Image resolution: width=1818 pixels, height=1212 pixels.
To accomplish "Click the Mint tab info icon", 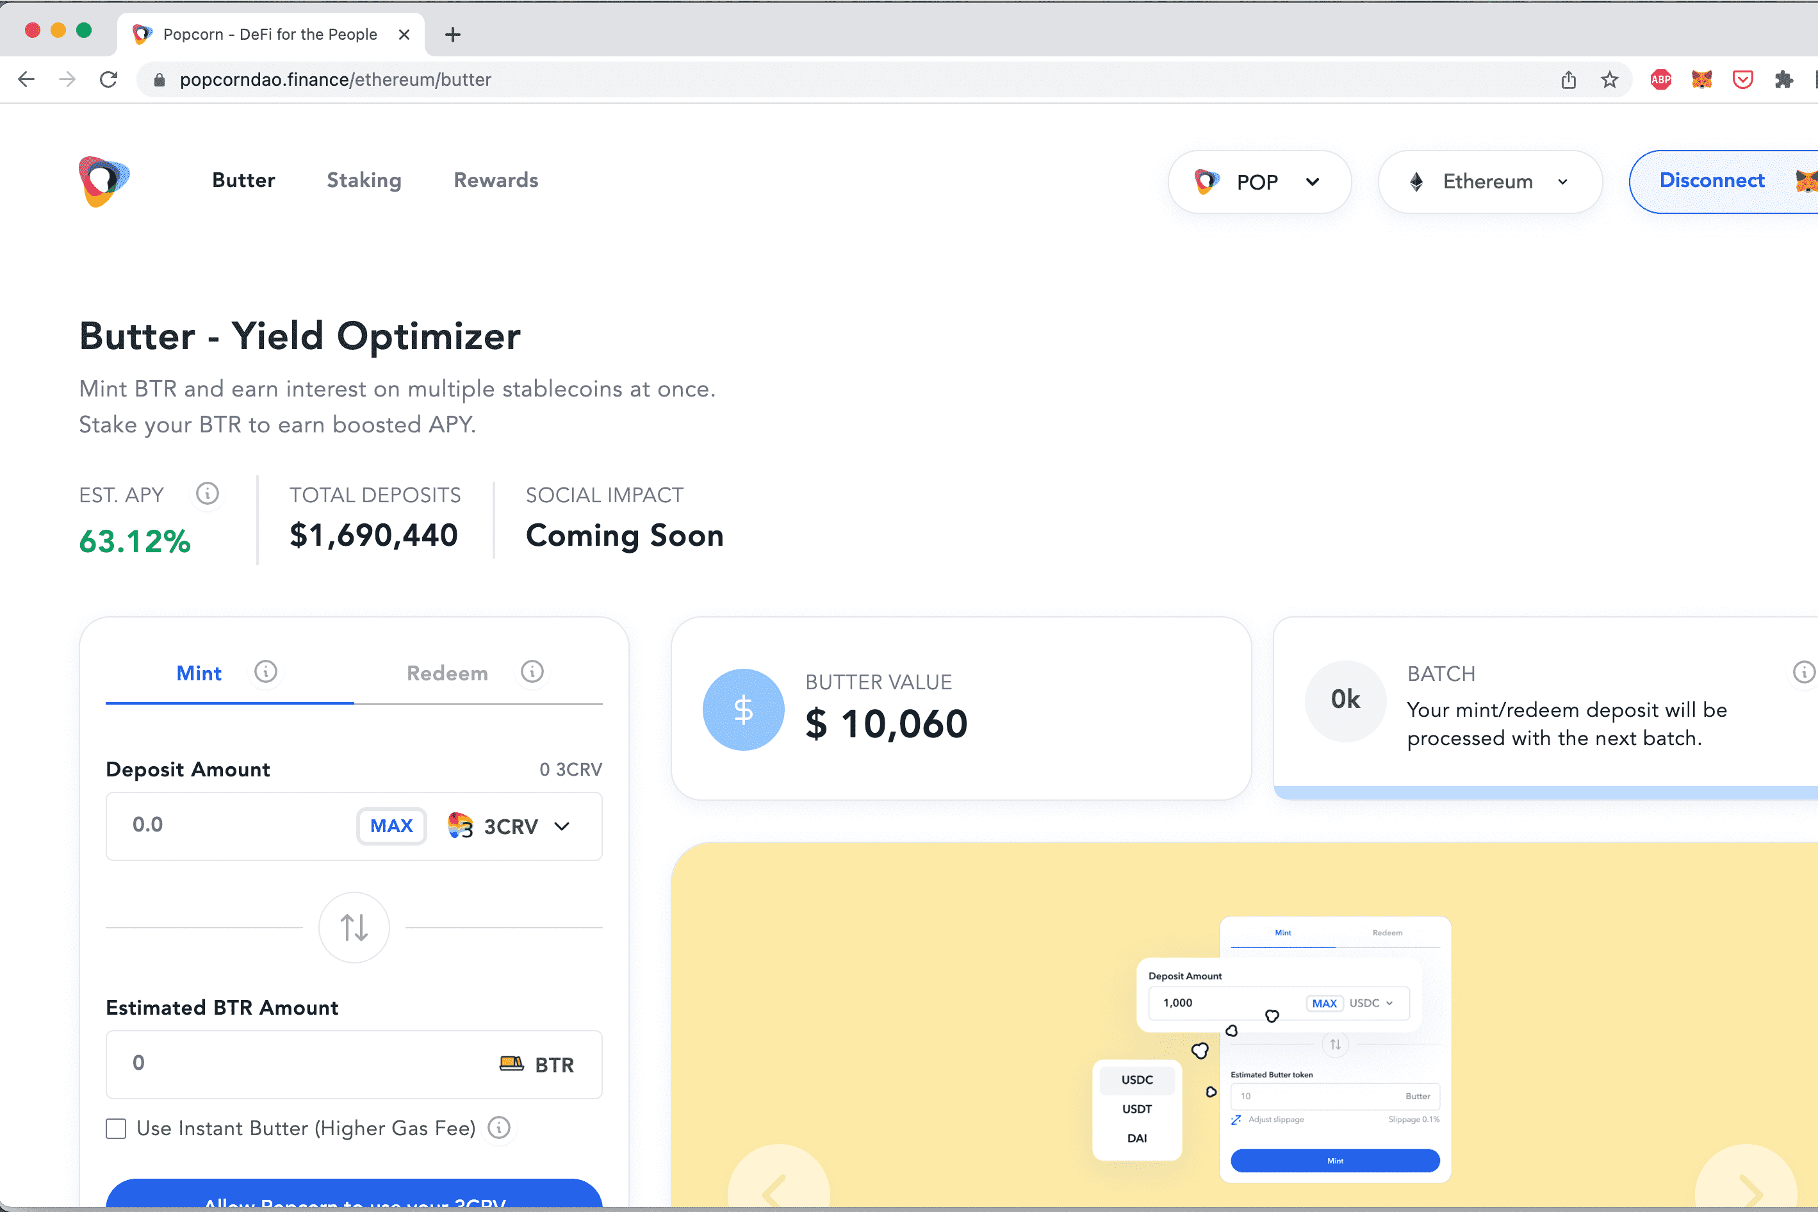I will pos(265,672).
